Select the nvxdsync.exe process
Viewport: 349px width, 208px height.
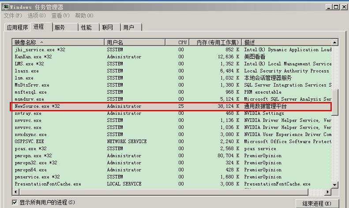point(172,135)
